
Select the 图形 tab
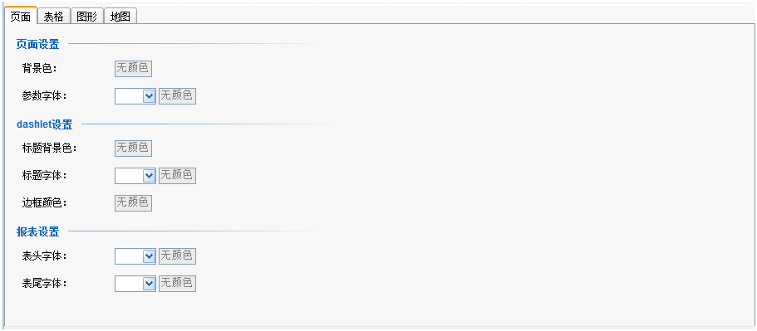(87, 17)
